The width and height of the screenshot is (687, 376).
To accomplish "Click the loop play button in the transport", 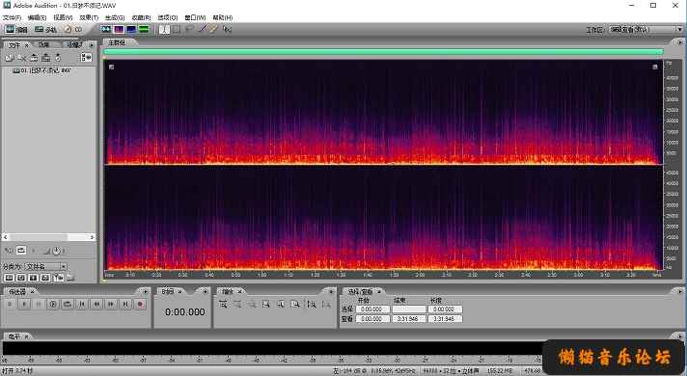I will point(68,304).
